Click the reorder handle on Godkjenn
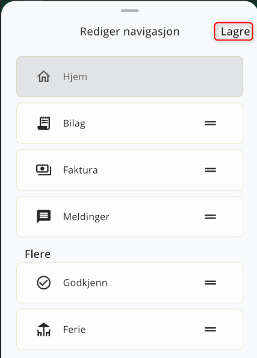The height and width of the screenshot is (358, 257). coord(210,283)
